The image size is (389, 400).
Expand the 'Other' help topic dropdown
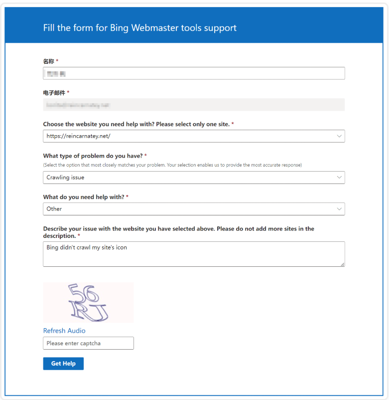point(189,209)
